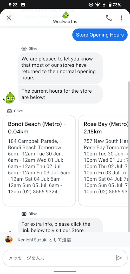Open the three-dot overflow menu
This screenshot has width=130, height=274.
coord(121,18)
